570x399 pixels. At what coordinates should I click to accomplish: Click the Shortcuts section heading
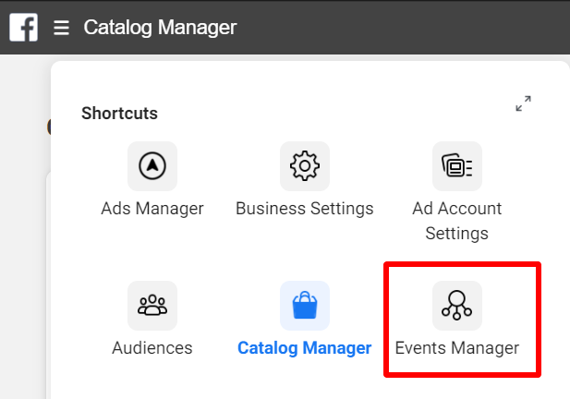[119, 114]
